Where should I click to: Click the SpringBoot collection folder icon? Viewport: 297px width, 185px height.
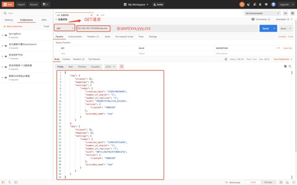point(6,36)
